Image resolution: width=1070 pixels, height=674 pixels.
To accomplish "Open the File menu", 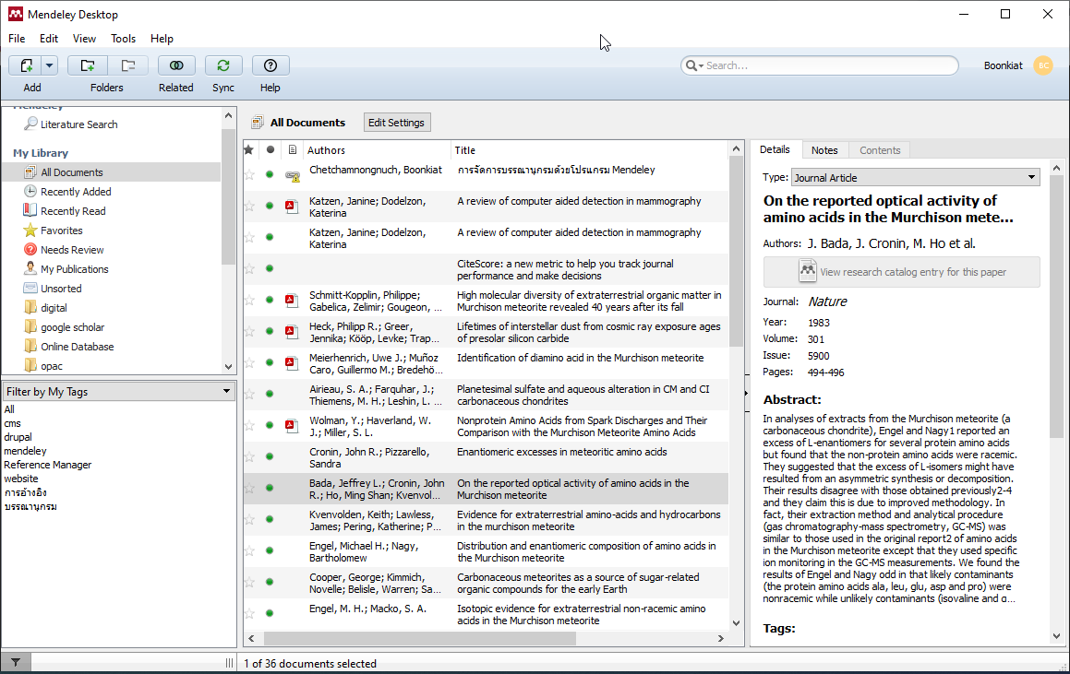I will pos(17,39).
